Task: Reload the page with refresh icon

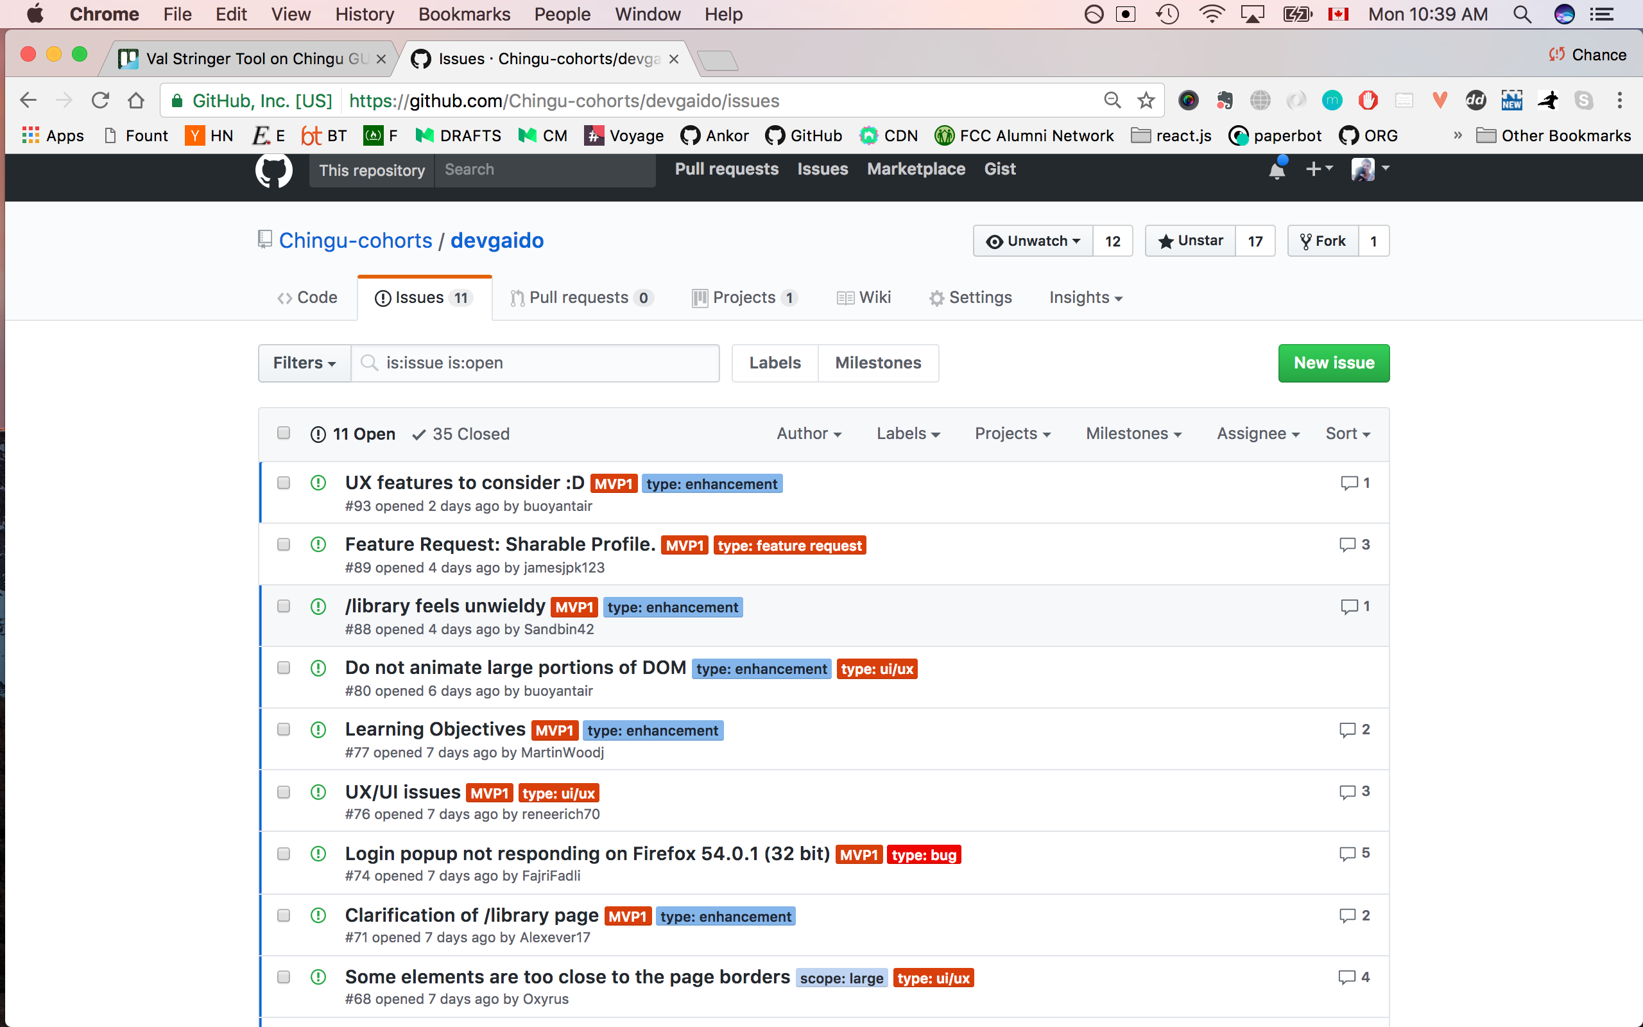Action: 101,101
